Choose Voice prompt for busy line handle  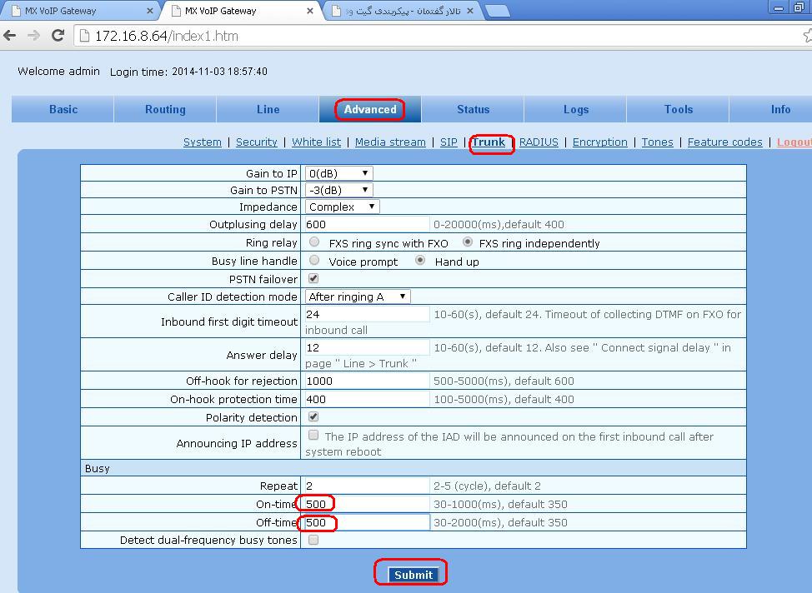[314, 261]
